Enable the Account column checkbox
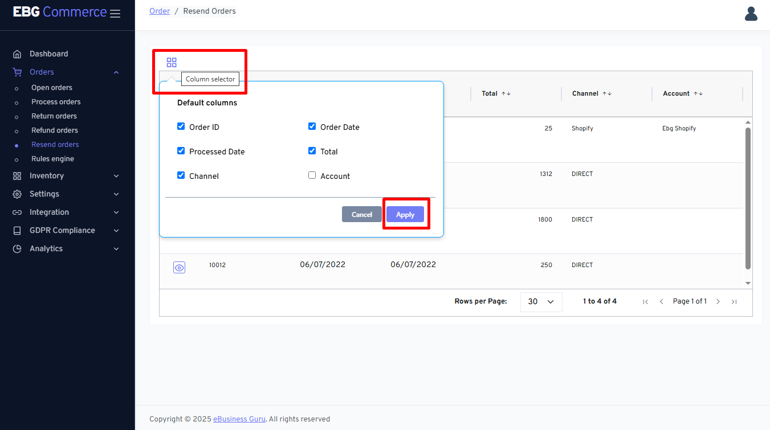The image size is (770, 430). (x=312, y=175)
